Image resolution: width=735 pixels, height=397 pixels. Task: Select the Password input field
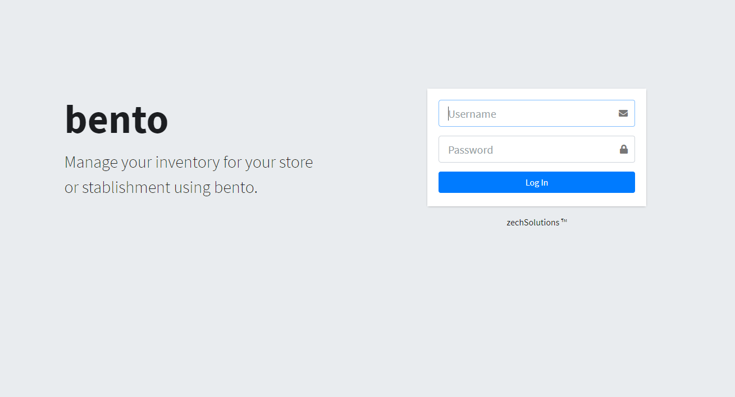pyautogui.click(x=536, y=149)
